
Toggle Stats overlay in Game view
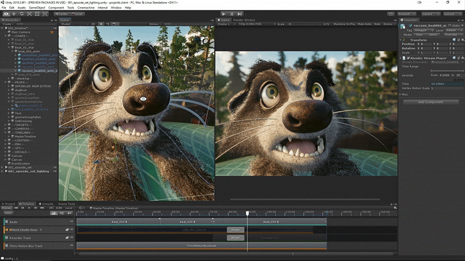[377, 24]
